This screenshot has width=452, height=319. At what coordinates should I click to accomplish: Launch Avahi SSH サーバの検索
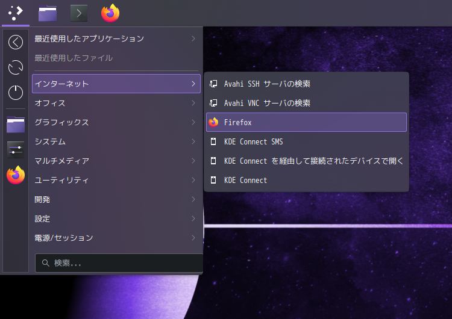coord(306,84)
